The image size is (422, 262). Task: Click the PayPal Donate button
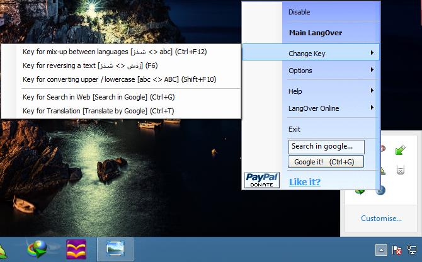tap(261, 180)
